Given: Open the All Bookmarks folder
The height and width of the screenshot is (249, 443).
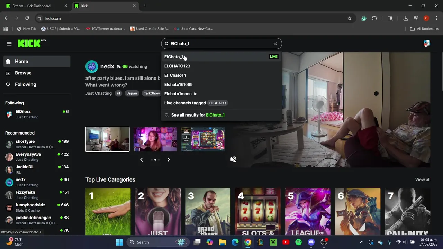Looking at the screenshot, I should [424, 29].
